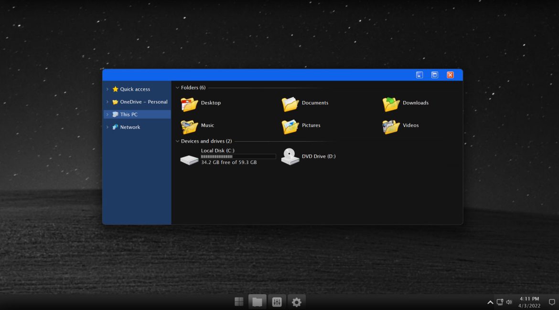This screenshot has width=559, height=310.
Task: Select the DVD Drive (D:) icon
Action: [290, 156]
